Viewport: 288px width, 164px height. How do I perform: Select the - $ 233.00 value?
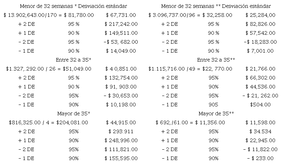[x=260, y=158]
